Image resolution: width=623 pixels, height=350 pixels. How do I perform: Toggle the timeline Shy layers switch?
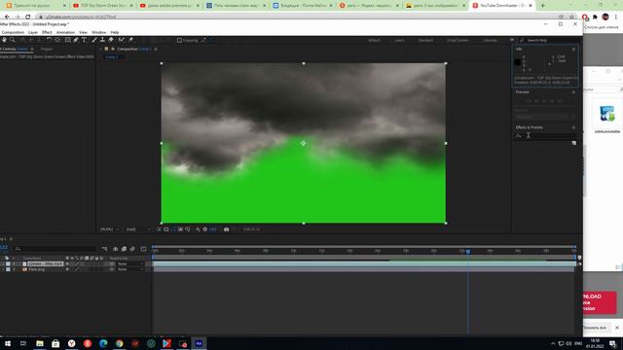coord(115,249)
